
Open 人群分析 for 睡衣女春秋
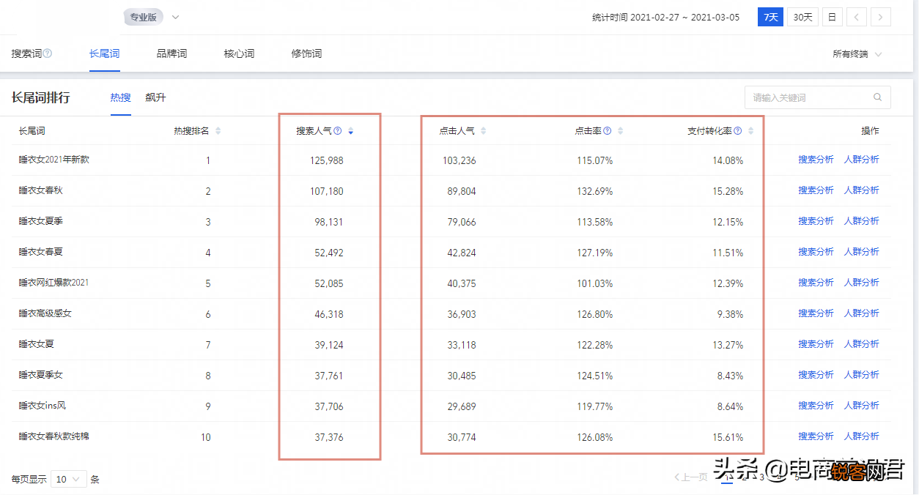coord(861,190)
